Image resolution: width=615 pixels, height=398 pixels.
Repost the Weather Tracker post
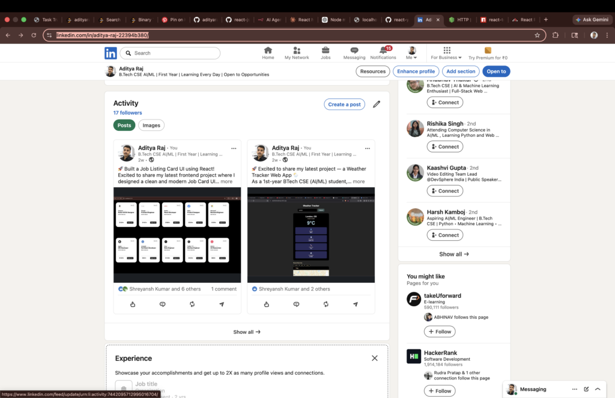[326, 304]
